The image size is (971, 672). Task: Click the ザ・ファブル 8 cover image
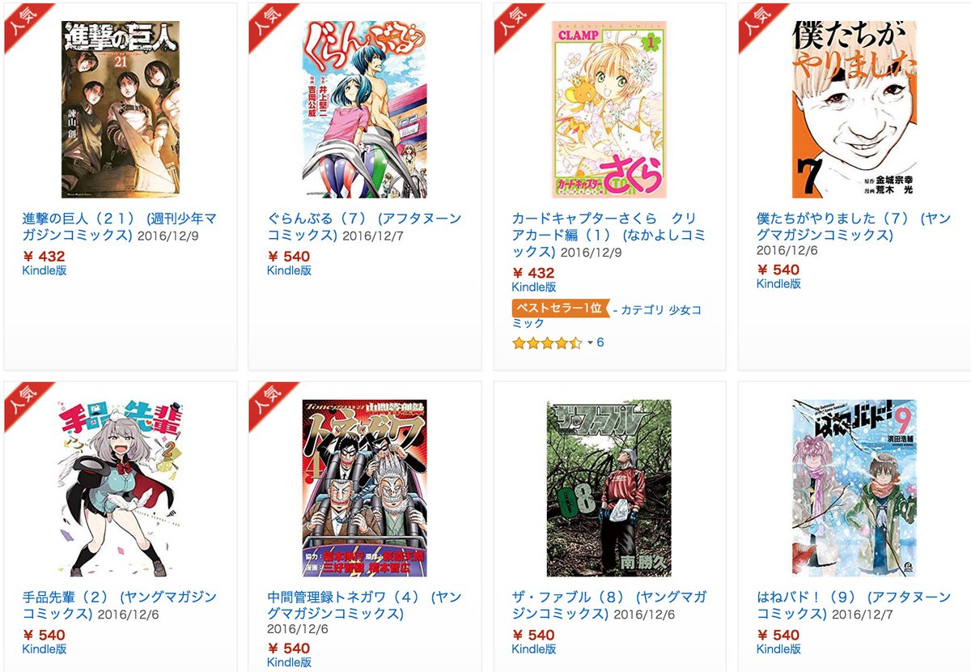point(609,487)
